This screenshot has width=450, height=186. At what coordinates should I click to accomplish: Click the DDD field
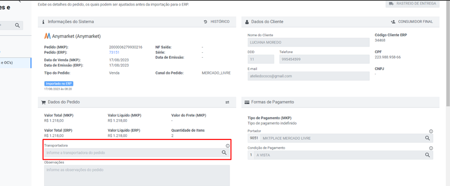point(261,59)
